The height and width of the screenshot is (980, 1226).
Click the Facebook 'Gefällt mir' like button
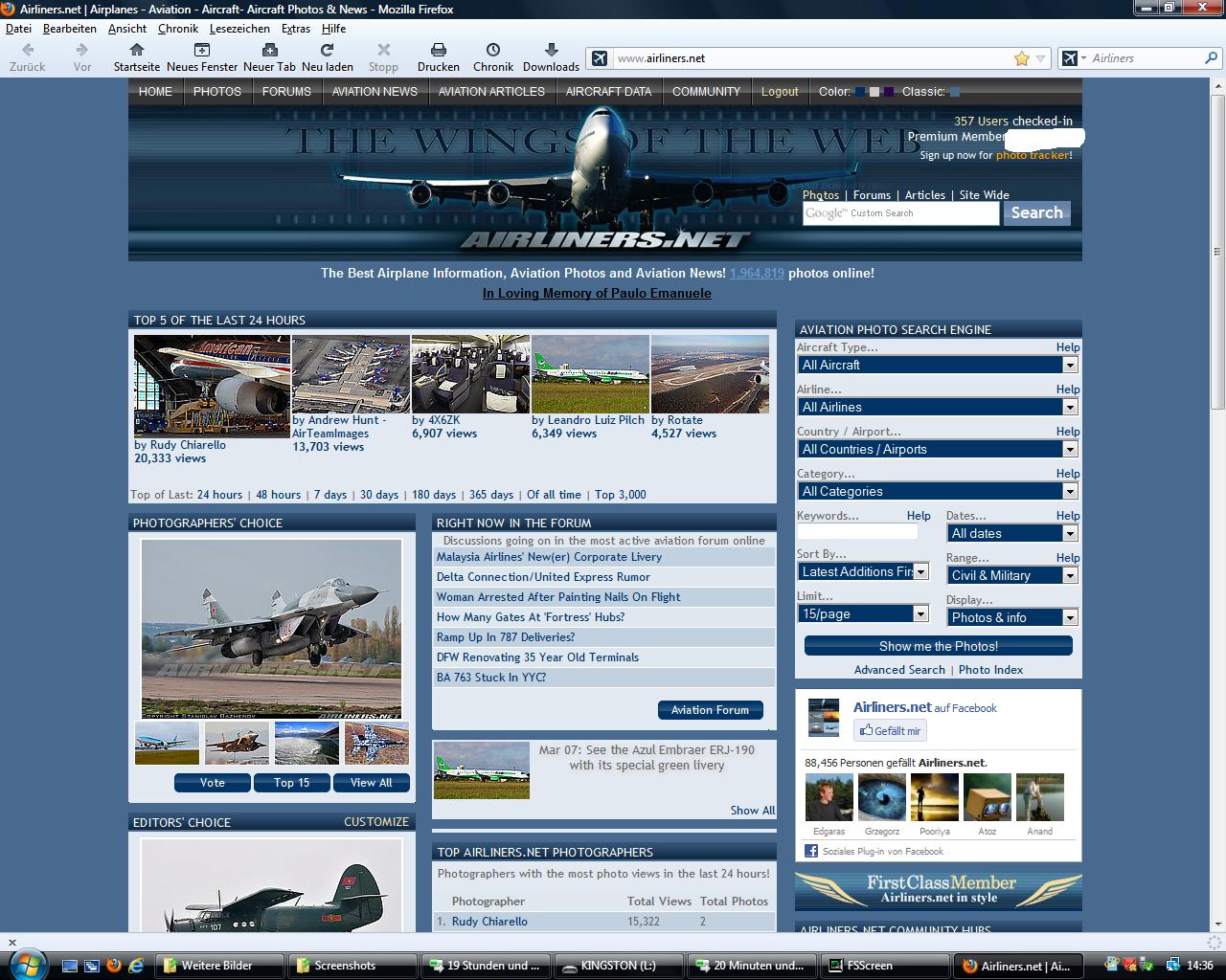coord(891,730)
